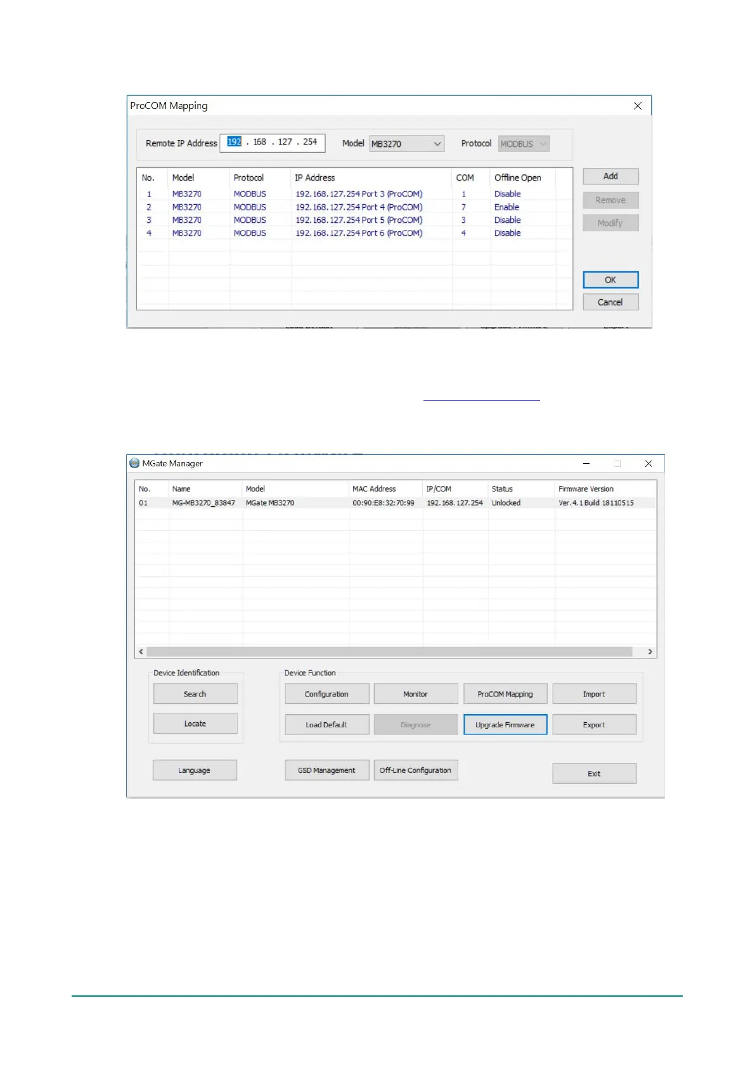Open device Configuration
The width and height of the screenshot is (755, 1067).
pos(326,694)
